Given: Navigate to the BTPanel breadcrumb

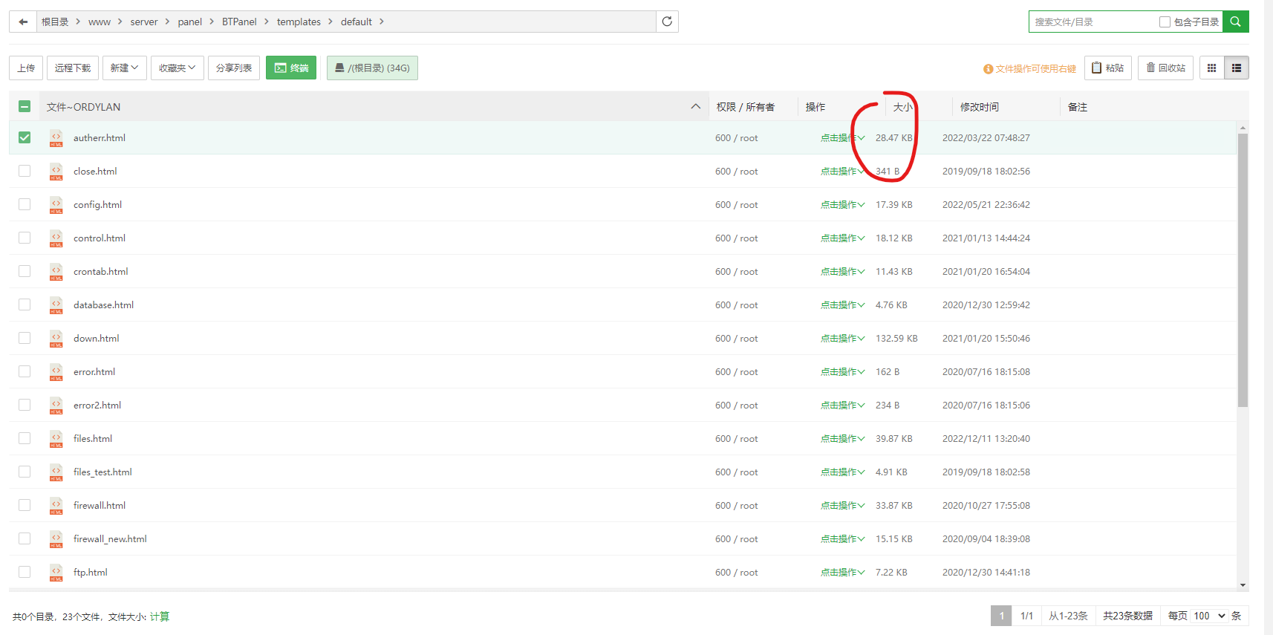Looking at the screenshot, I should point(239,22).
